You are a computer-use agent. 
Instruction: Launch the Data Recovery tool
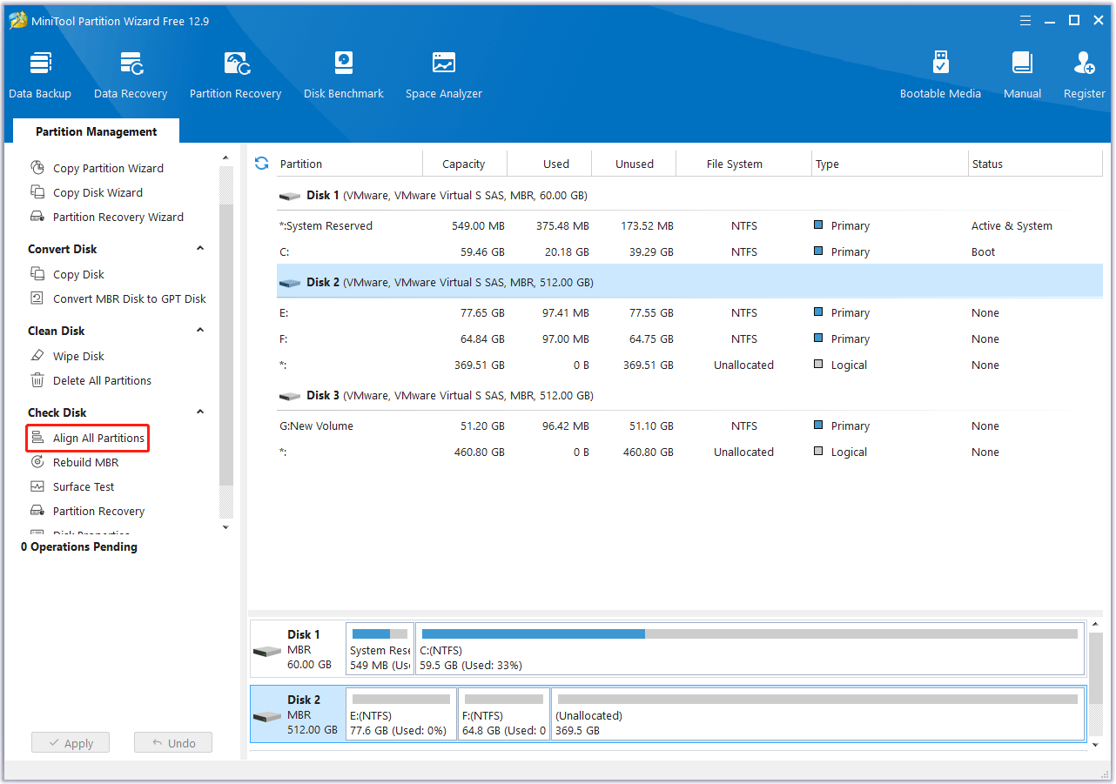[x=131, y=76]
